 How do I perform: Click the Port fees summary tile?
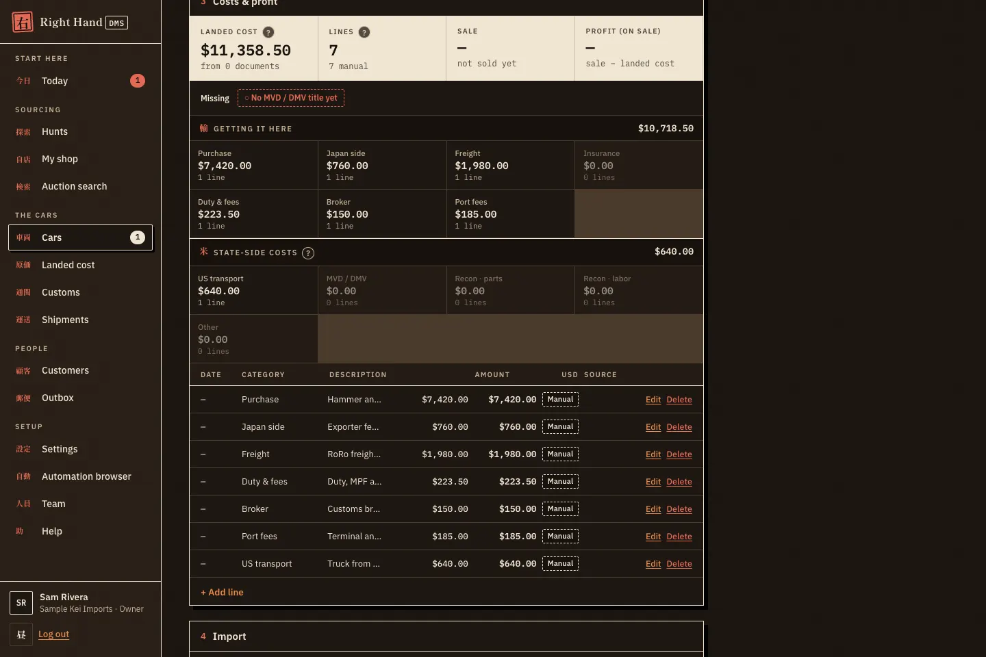(510, 214)
